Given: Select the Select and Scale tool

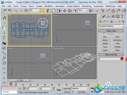Looking at the screenshot, I should click(x=75, y=11).
